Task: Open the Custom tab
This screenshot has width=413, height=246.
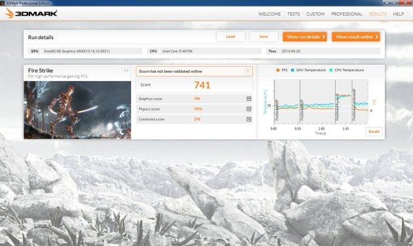Action: [315, 14]
